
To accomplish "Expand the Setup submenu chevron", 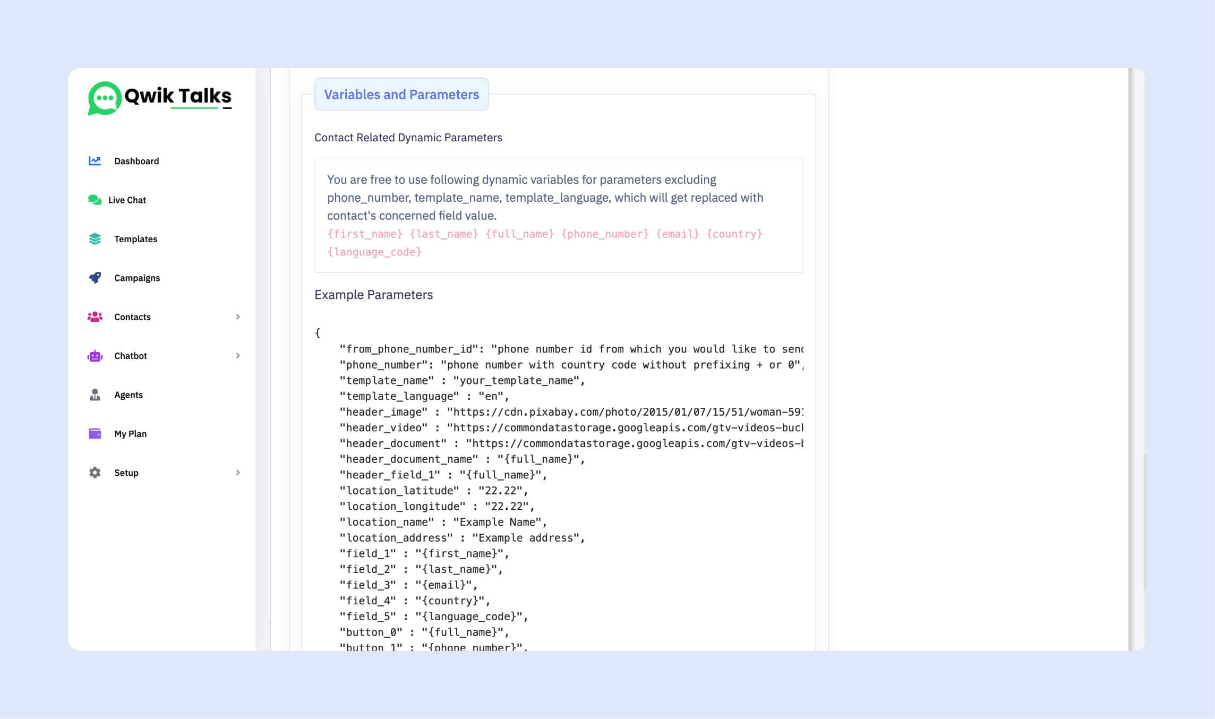I will tap(238, 473).
